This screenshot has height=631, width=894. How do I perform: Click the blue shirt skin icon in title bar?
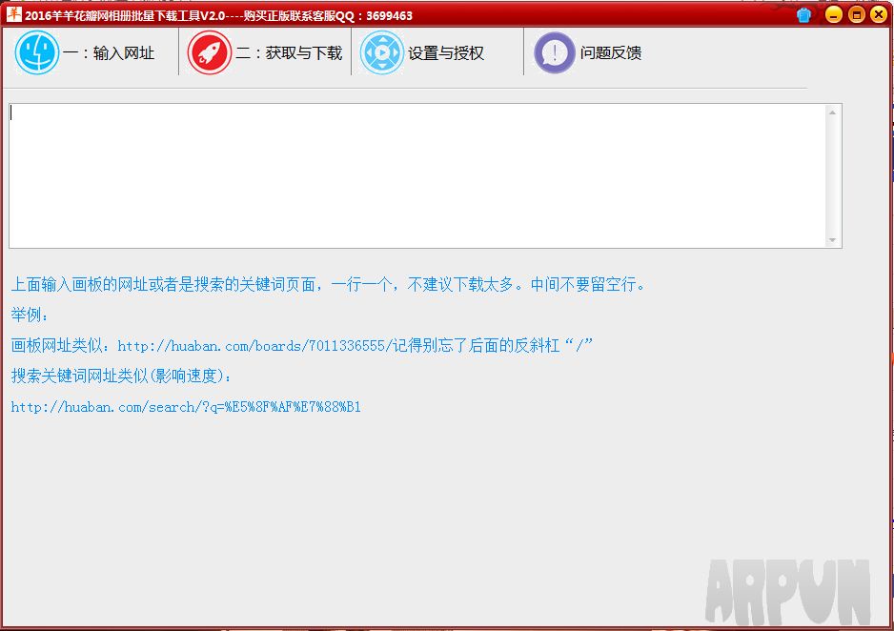(803, 15)
